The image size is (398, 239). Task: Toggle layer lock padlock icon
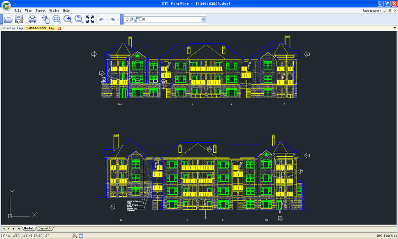[x=136, y=19]
